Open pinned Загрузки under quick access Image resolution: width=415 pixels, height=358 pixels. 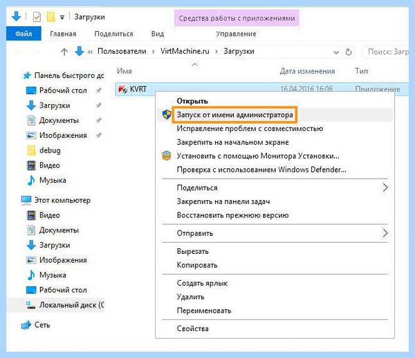click(x=55, y=106)
